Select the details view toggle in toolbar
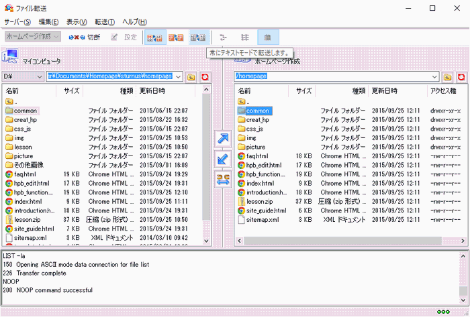Viewport: 470px width, 317px height. pyautogui.click(x=268, y=38)
